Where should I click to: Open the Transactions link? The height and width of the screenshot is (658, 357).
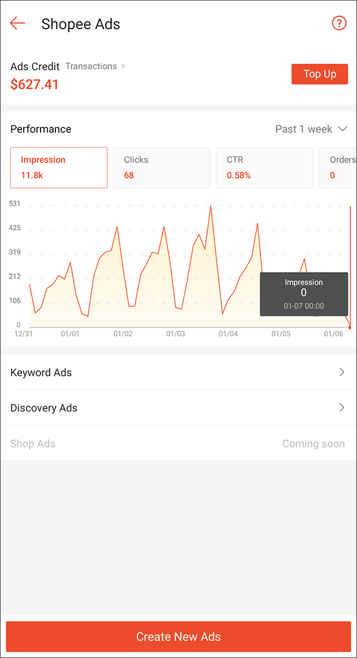click(91, 66)
